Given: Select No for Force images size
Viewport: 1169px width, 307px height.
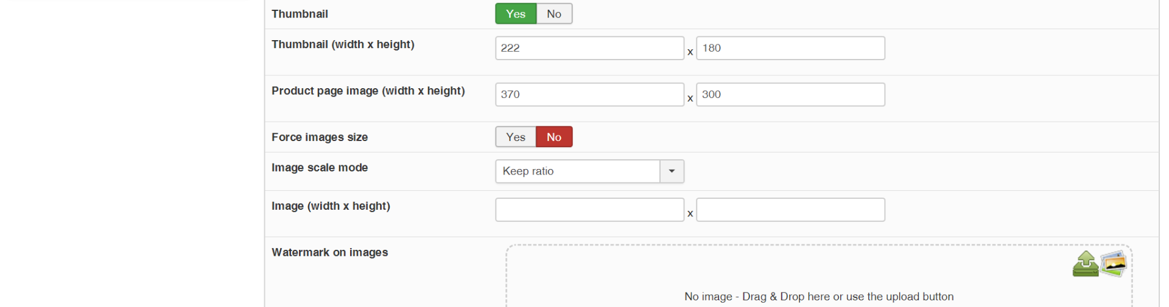Looking at the screenshot, I should [554, 137].
